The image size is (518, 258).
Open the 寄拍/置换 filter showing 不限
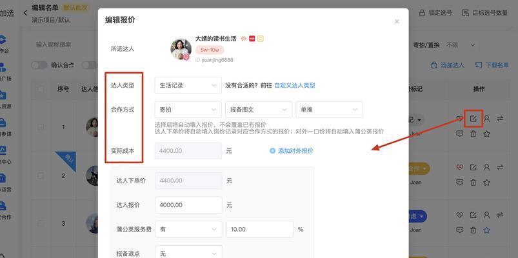[460, 45]
